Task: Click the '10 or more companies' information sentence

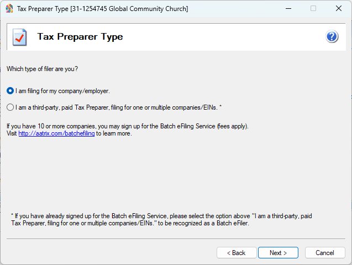Action: point(127,126)
